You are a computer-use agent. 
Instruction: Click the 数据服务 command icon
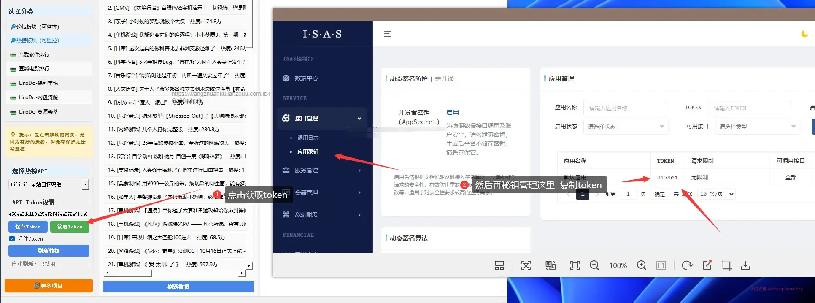(286, 214)
